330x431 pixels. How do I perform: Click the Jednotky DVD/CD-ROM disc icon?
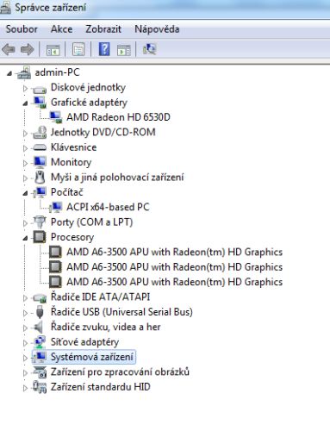tap(40, 133)
